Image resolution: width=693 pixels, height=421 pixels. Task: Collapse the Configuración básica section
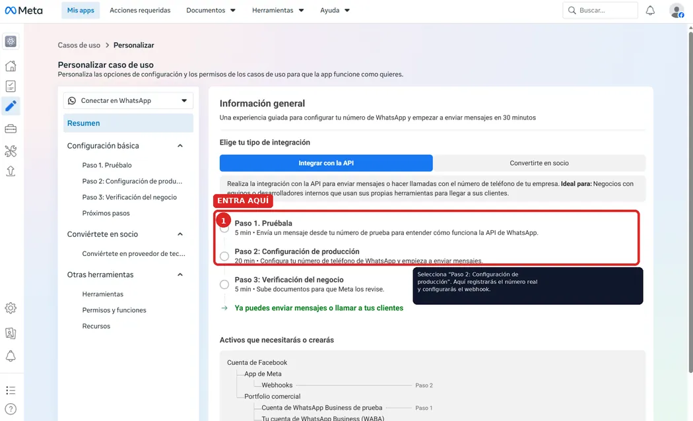tap(180, 146)
